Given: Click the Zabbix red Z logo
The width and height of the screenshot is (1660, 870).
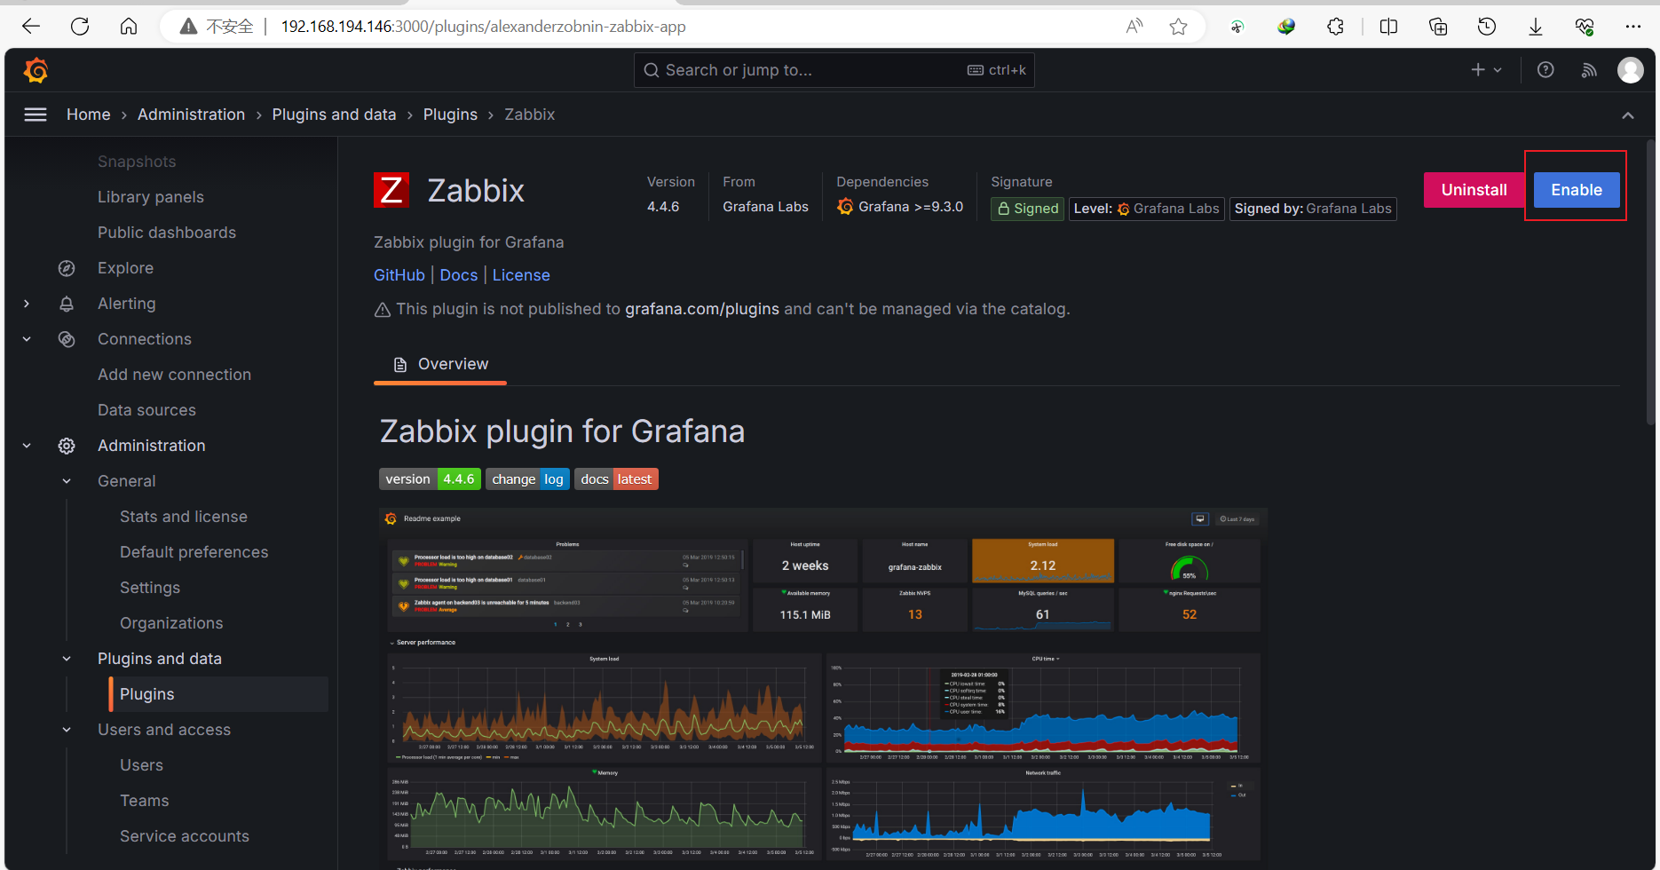Looking at the screenshot, I should [391, 190].
